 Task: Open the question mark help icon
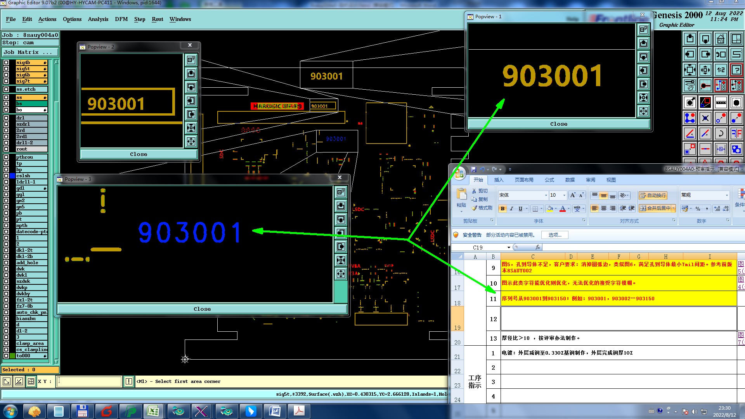736,70
